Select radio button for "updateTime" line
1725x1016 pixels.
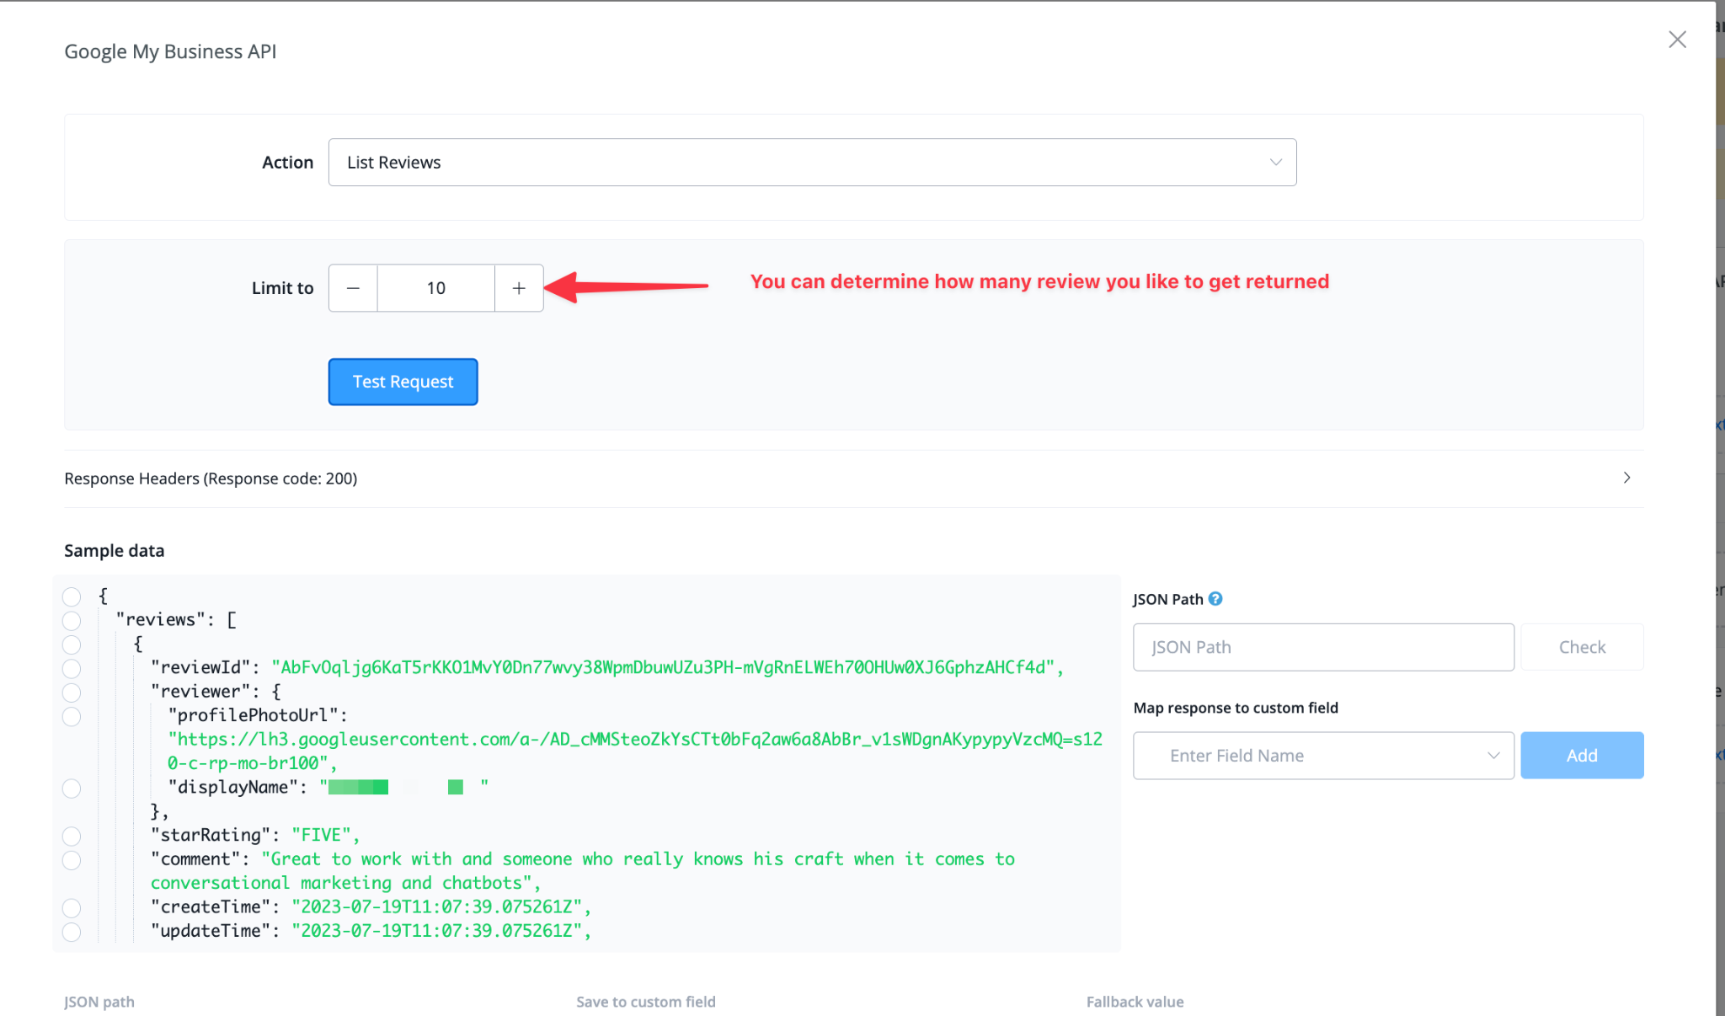pyautogui.click(x=72, y=932)
